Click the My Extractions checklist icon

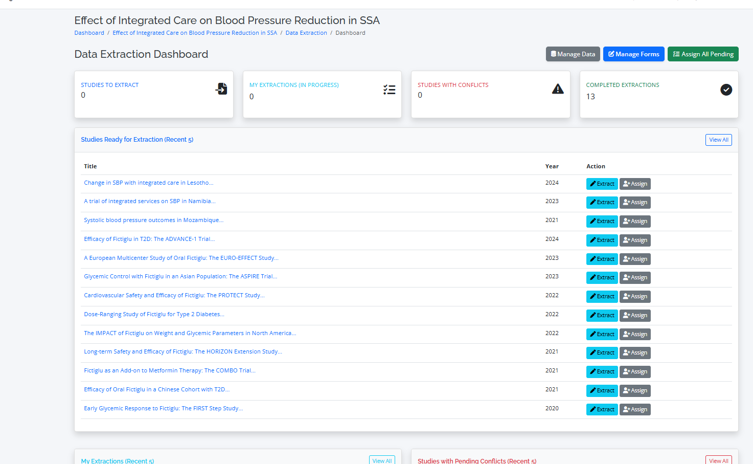(x=389, y=90)
